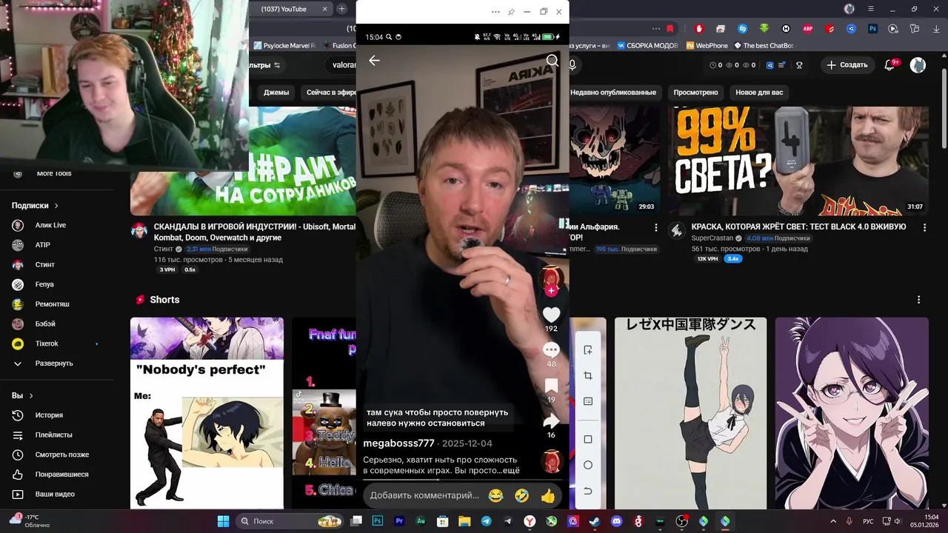Open YouTube notifications bell

coord(890,65)
